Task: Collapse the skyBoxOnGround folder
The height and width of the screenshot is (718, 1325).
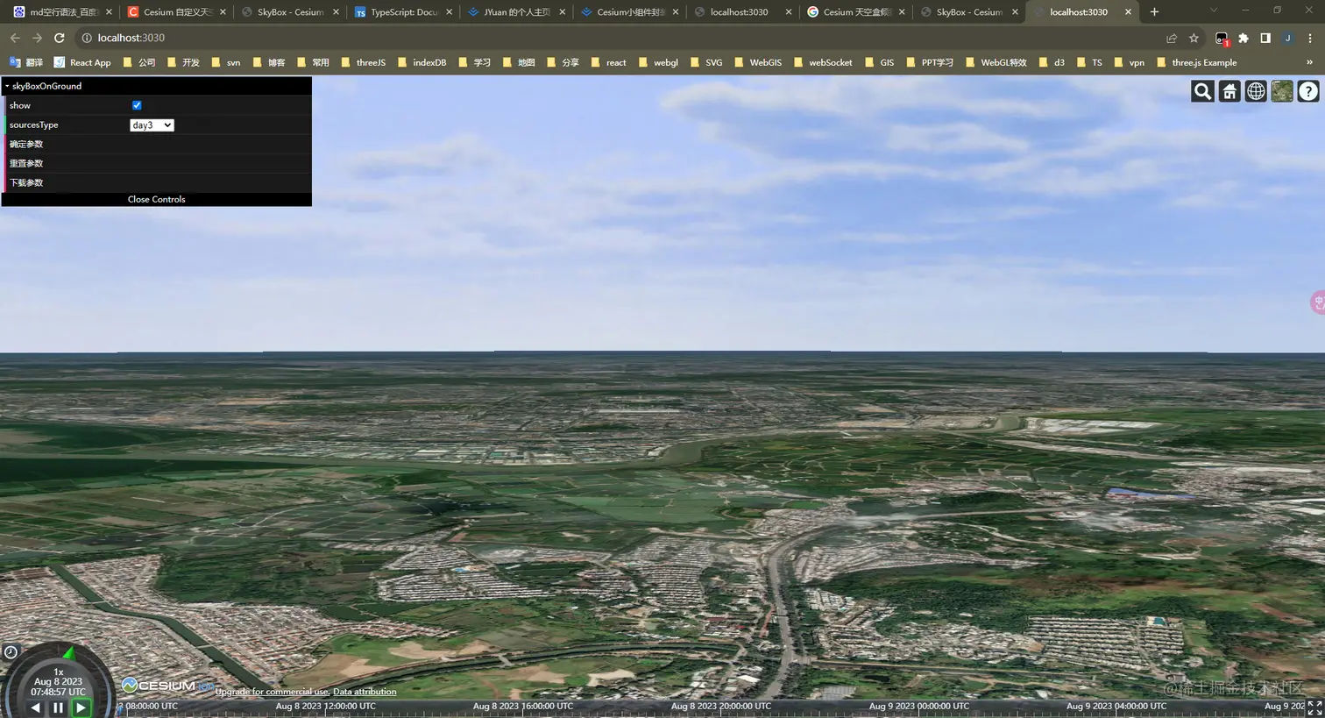Action: click(x=157, y=86)
